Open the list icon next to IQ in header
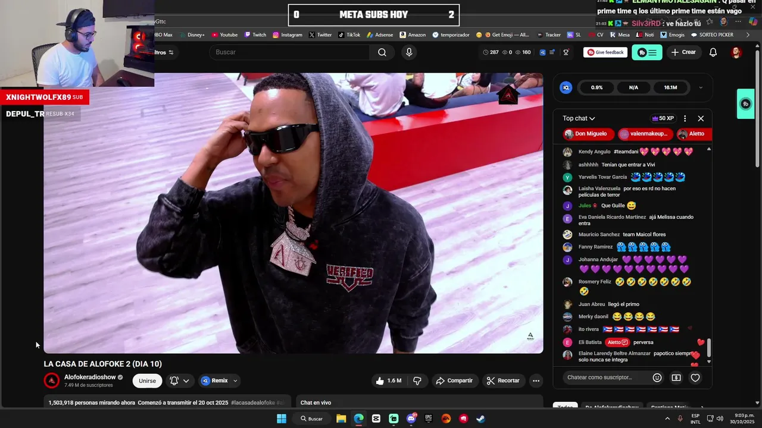The image size is (762, 428). pos(552,52)
